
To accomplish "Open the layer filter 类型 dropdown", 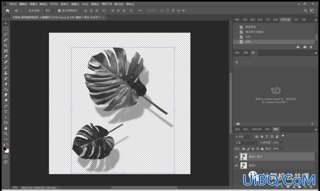I will point(243,137).
